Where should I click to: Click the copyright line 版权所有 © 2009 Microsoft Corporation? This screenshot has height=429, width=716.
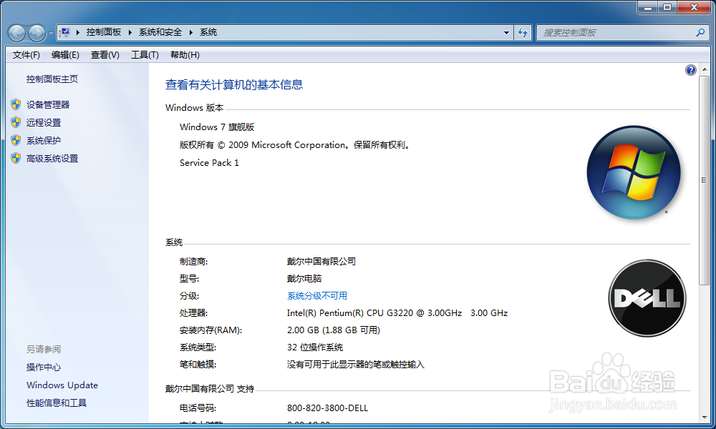[x=295, y=145]
